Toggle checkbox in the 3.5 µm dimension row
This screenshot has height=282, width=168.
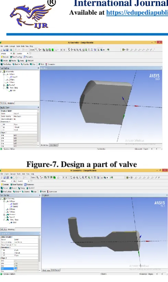click(x=2, y=255)
